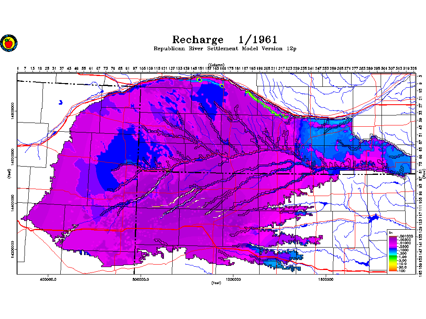This screenshot has width=426, height=319.
Task: Select the "Republican River Settlement Model Version 12p" subtitle
Action: (225, 49)
